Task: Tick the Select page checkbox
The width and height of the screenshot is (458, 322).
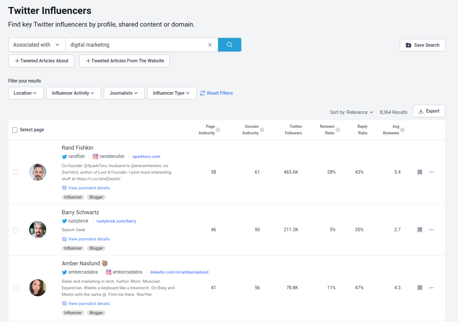Action: 15,130
